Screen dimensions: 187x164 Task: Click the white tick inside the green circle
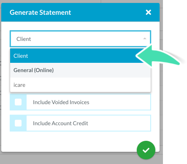[x=146, y=150]
